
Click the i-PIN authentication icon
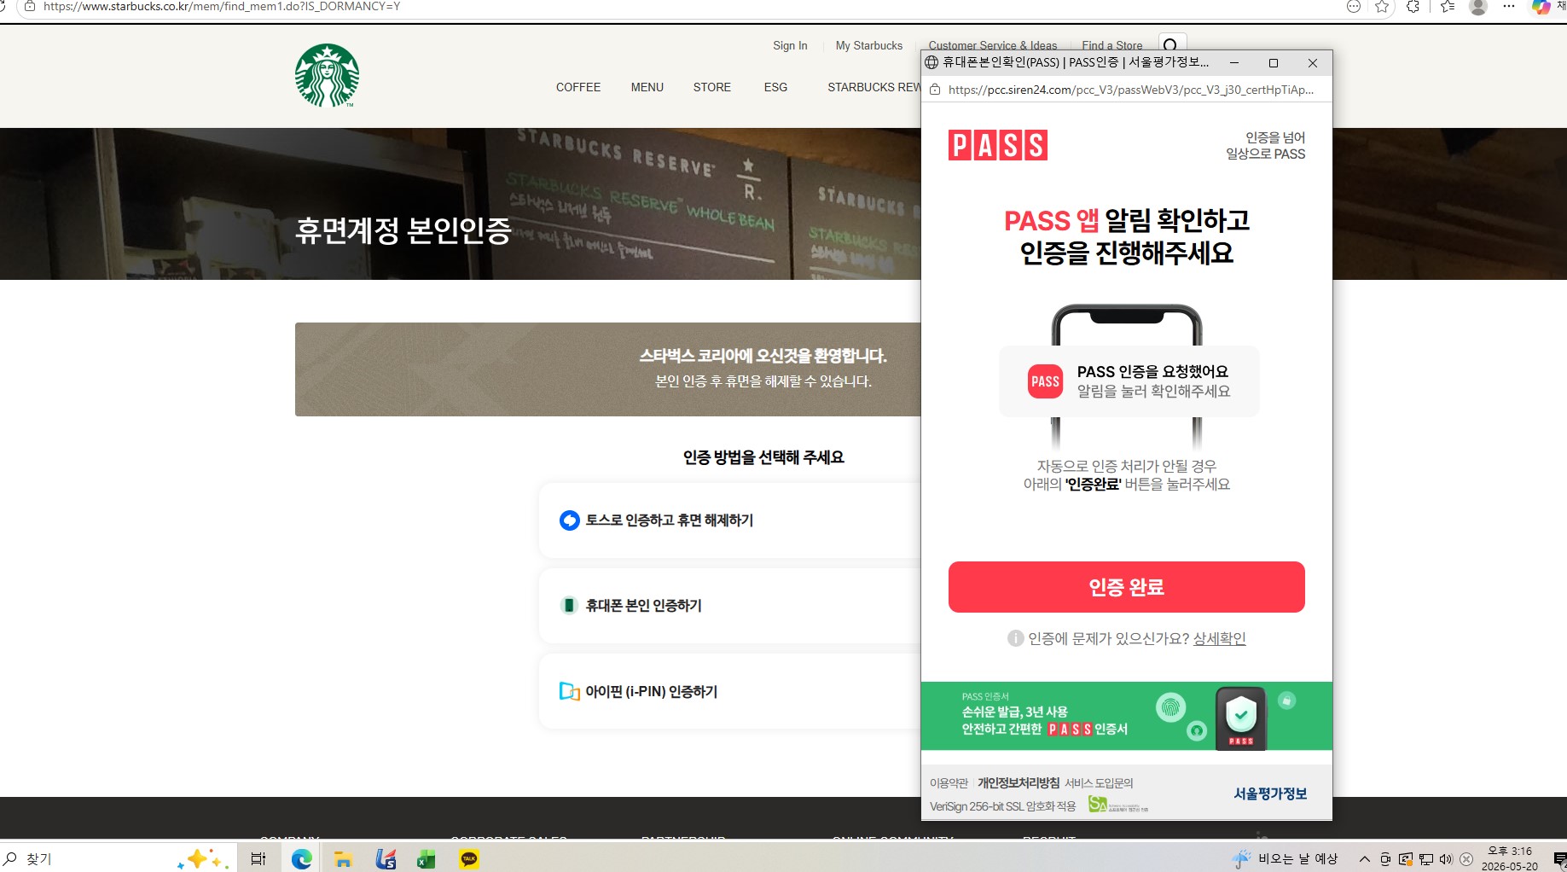[569, 691]
